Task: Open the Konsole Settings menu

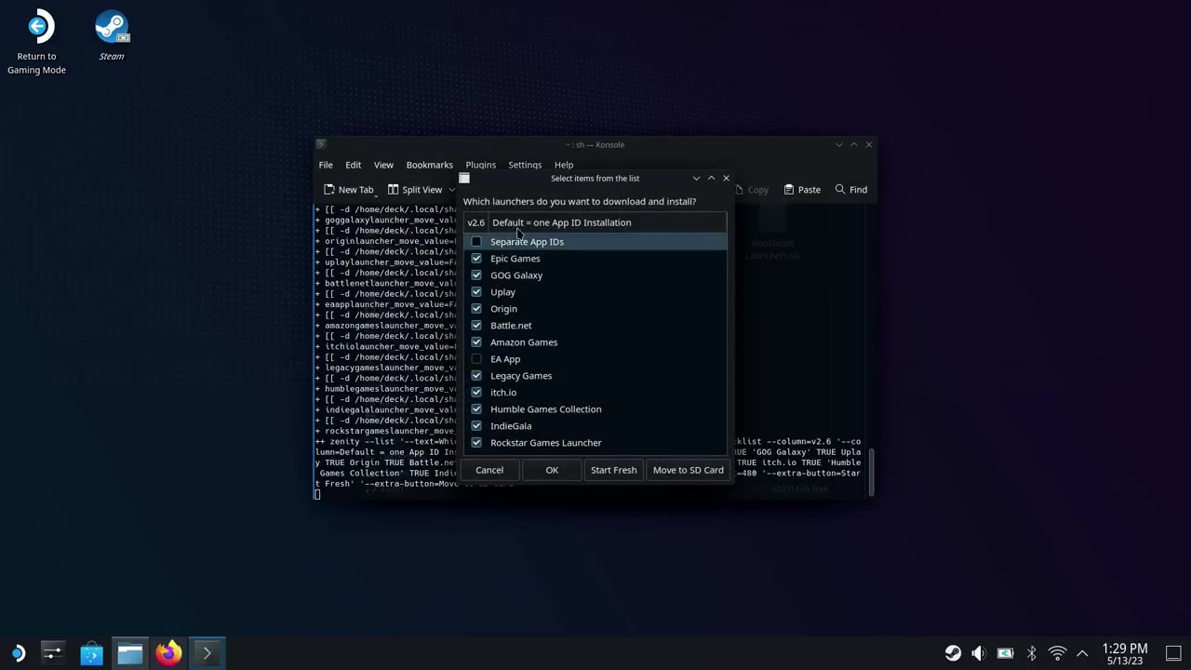Action: click(x=525, y=165)
